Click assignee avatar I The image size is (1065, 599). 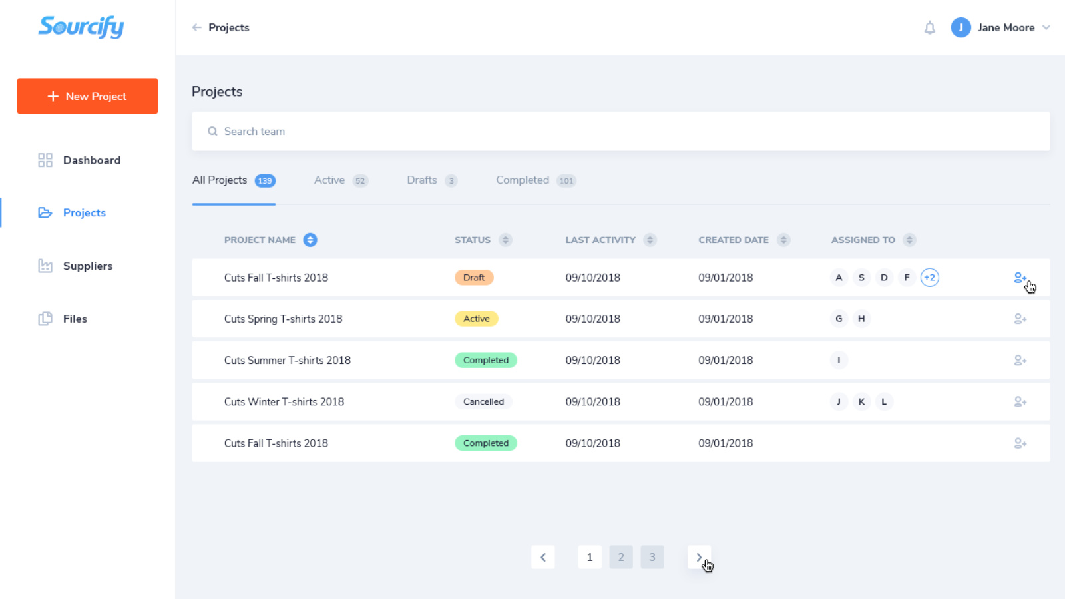839,360
